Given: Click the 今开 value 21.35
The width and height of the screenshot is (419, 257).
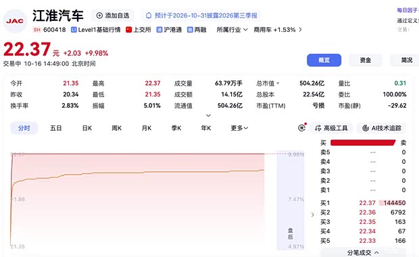Looking at the screenshot, I should pyautogui.click(x=71, y=84).
